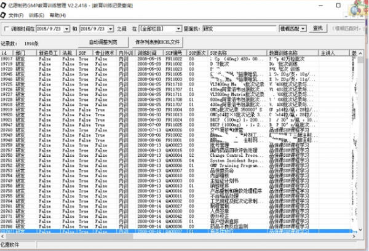
Task: Open the 文件(F) menu
Action: 15,14
